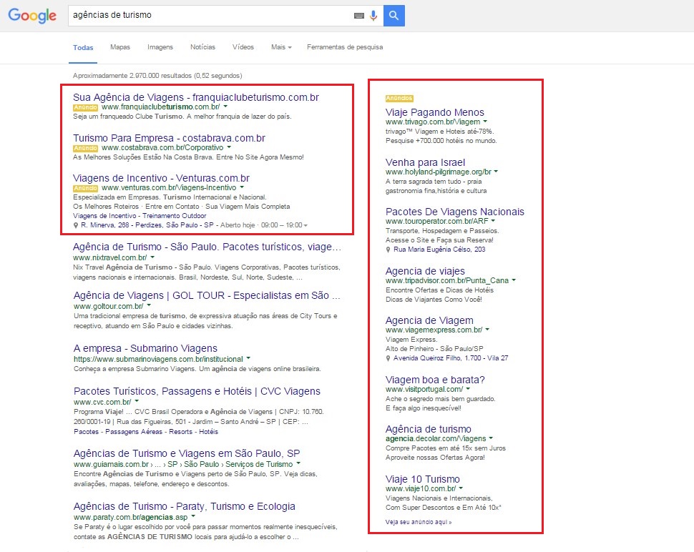The height and width of the screenshot is (552, 694).
Task: Open Turismo Para Empresa costabrava ad
Action: [169, 138]
